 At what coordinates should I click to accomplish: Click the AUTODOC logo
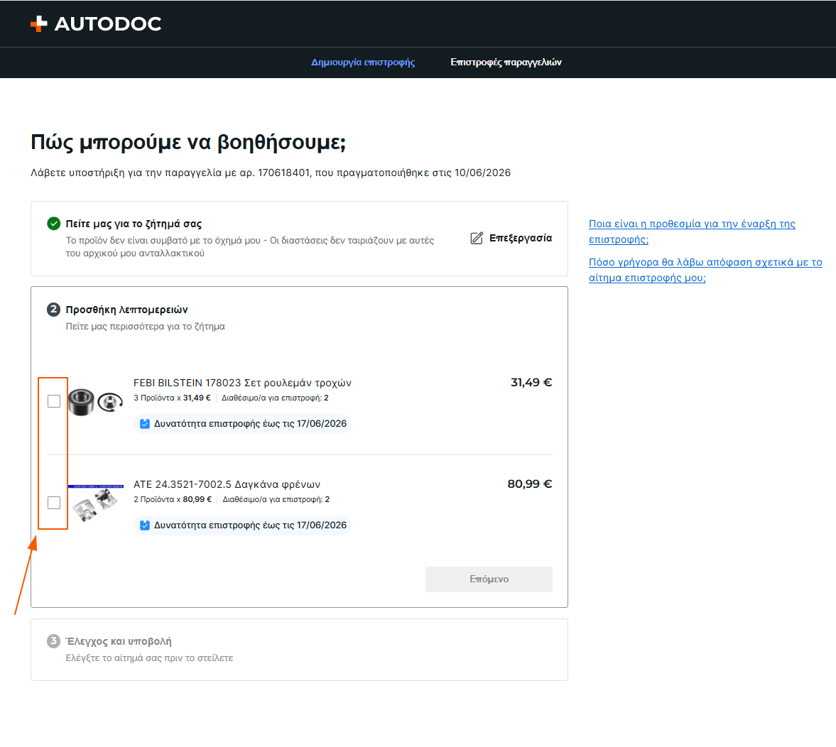tap(96, 23)
